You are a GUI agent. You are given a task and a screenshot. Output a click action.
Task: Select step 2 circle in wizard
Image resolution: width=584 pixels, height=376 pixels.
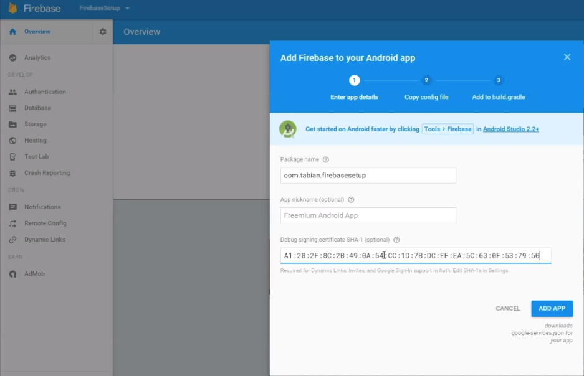[426, 80]
